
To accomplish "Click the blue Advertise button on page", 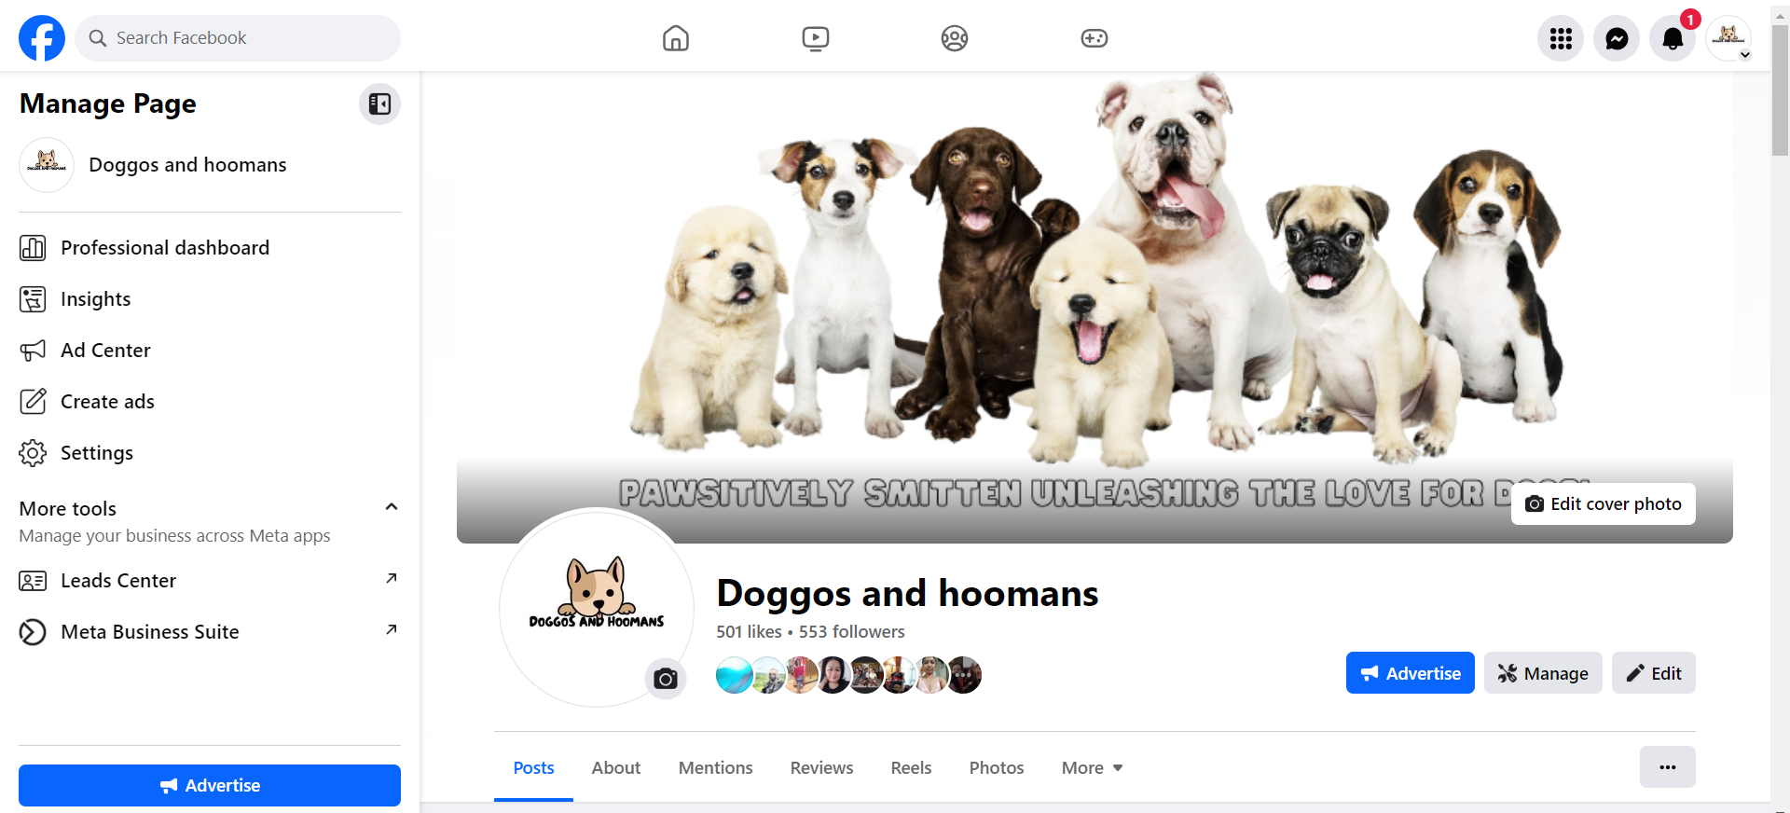I will click(1411, 673).
